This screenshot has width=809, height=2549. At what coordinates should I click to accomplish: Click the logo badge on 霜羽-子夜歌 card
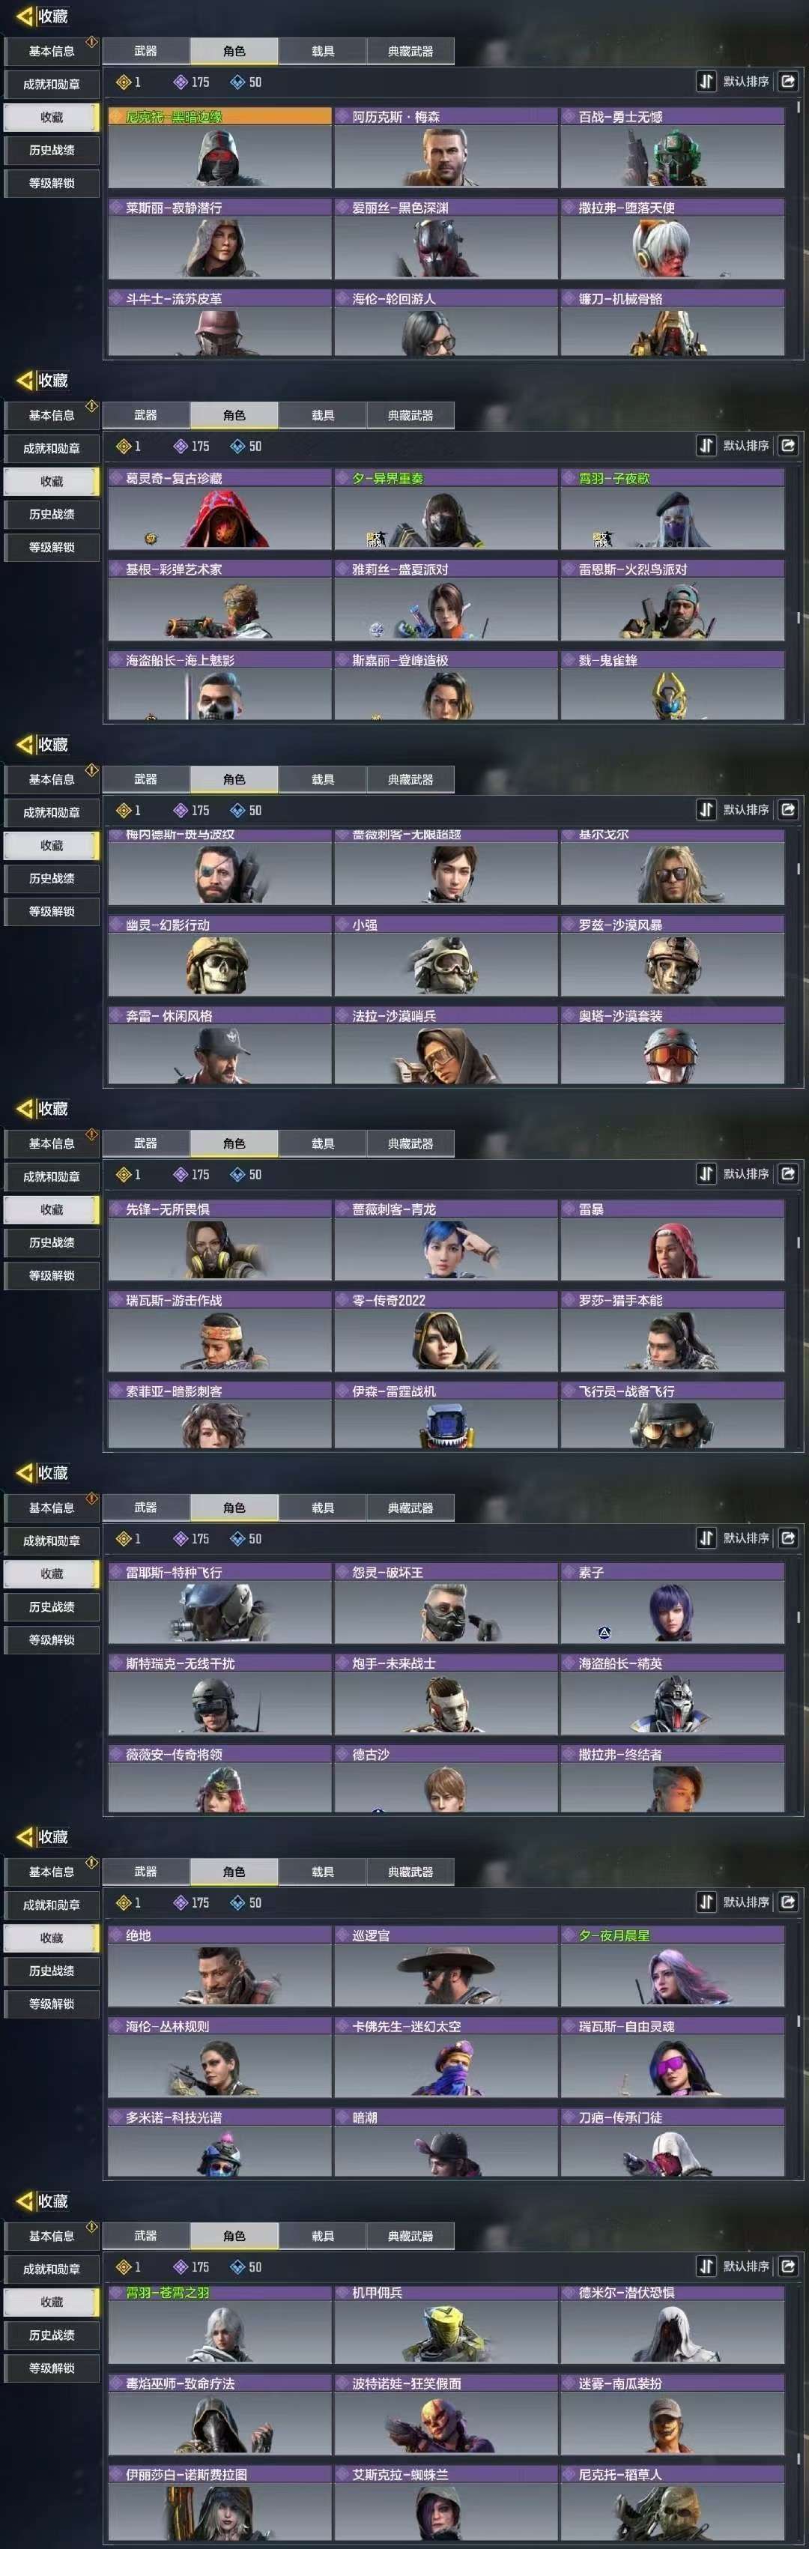602,539
